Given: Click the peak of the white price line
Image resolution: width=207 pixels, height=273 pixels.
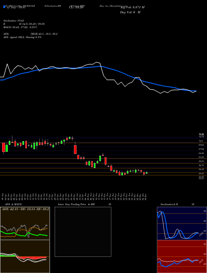Looking at the screenshot, I should click(x=96, y=62).
